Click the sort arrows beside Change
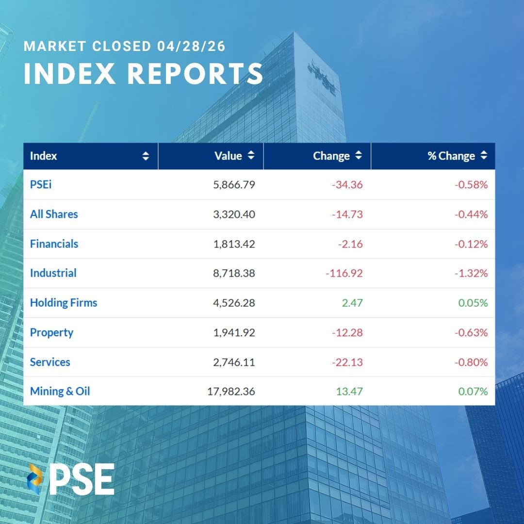The image size is (524, 524). tap(358, 156)
